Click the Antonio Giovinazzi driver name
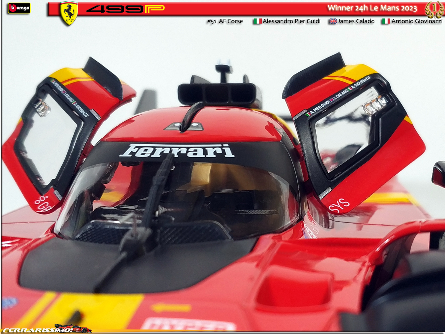Screen dimensions: 445x334 416,21
